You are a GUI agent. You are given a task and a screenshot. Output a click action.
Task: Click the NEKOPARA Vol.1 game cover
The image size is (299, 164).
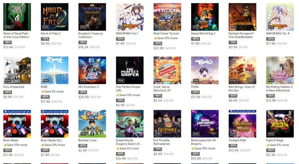click(130, 17)
